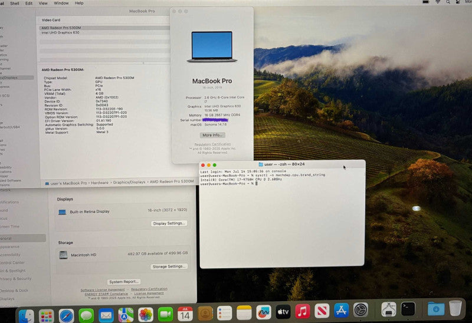Screen dimensions: 472x323
Task: Open Apple TV app in the Dock
Action: (283, 312)
